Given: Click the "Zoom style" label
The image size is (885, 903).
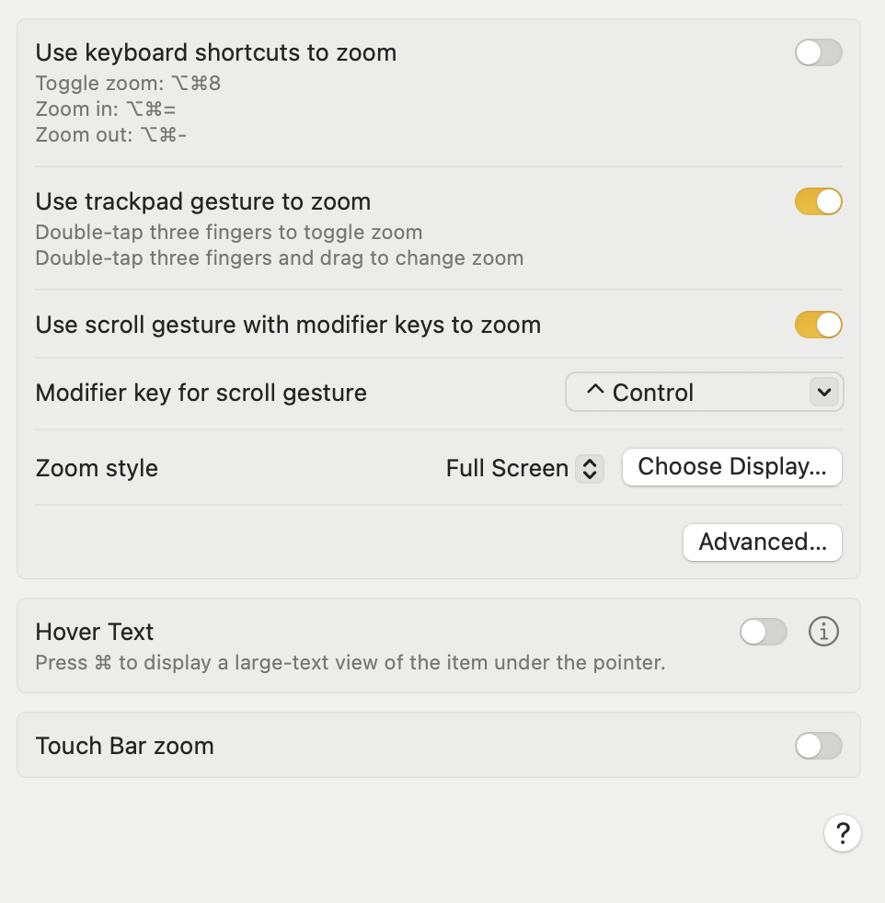Looking at the screenshot, I should click(97, 468).
